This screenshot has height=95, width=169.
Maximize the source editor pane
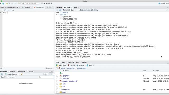pyautogui.click(x=52, y=8)
